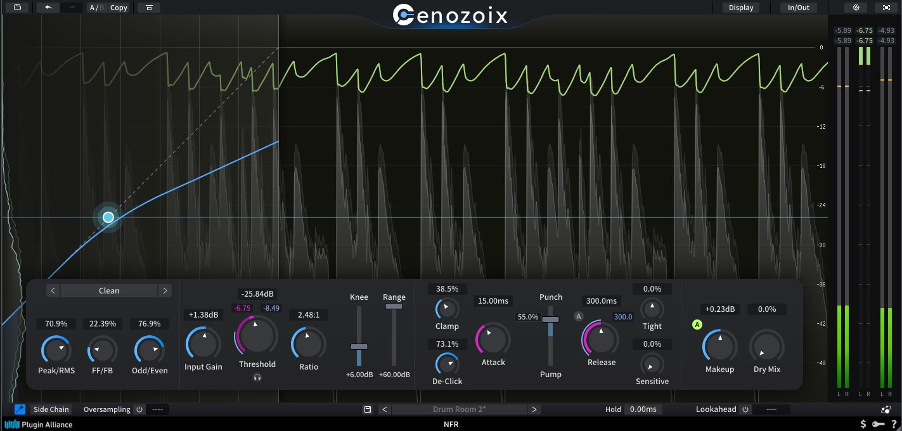The width and height of the screenshot is (902, 431).
Task: Click the Release knob
Action: click(601, 338)
